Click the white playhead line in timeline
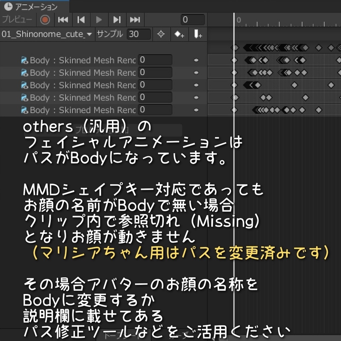Screen dimensions: 341x341 click(234, 174)
